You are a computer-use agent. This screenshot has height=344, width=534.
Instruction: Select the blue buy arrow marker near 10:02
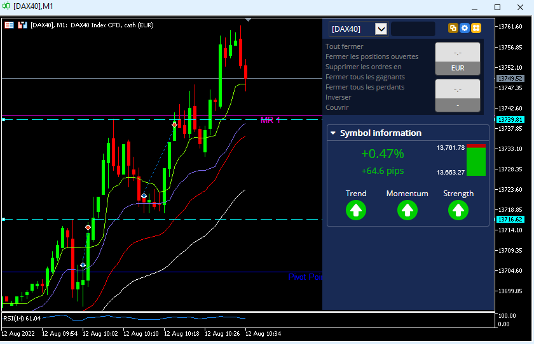[x=83, y=265]
